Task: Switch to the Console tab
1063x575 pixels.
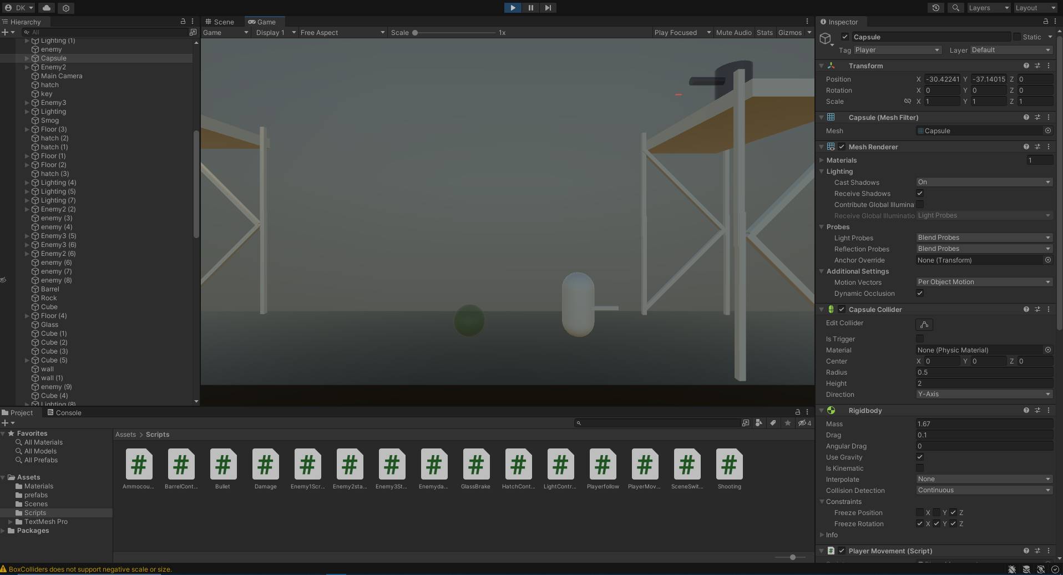Action: pos(64,412)
